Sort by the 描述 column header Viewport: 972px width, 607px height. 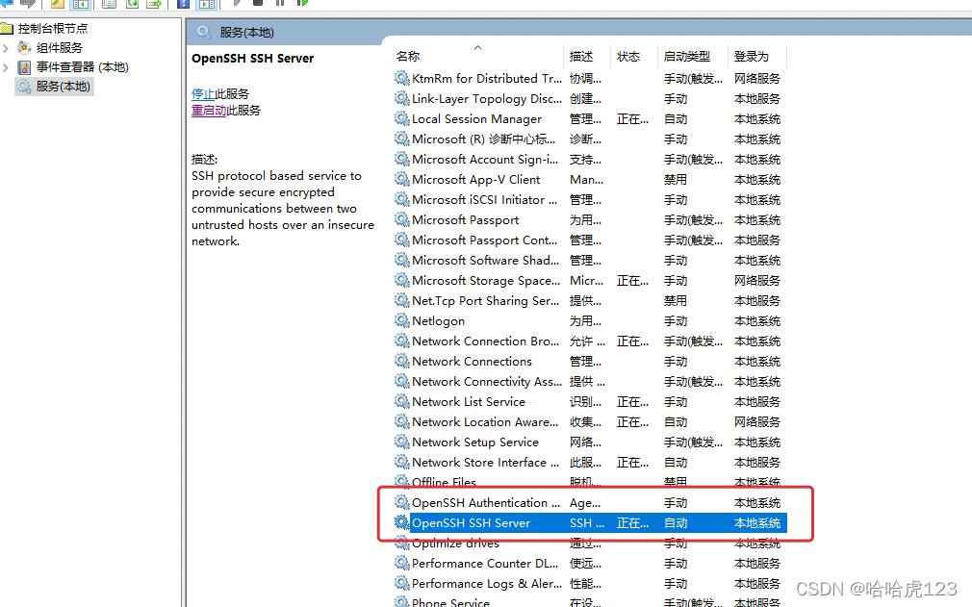pos(581,57)
